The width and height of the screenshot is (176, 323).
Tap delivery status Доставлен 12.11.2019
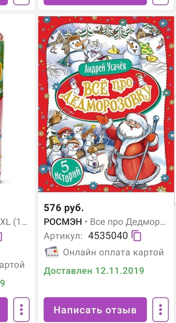tap(94, 271)
